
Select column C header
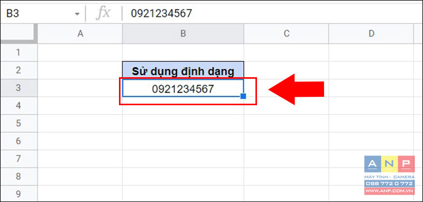[286, 33]
